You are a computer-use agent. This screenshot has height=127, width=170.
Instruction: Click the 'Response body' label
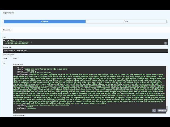pos(18,64)
